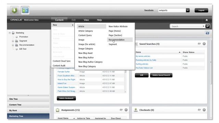Image resolution: width=219 pixels, height=123 pixels.
Task: Click the eject icon in menu bar
Action: [x=207, y=20]
